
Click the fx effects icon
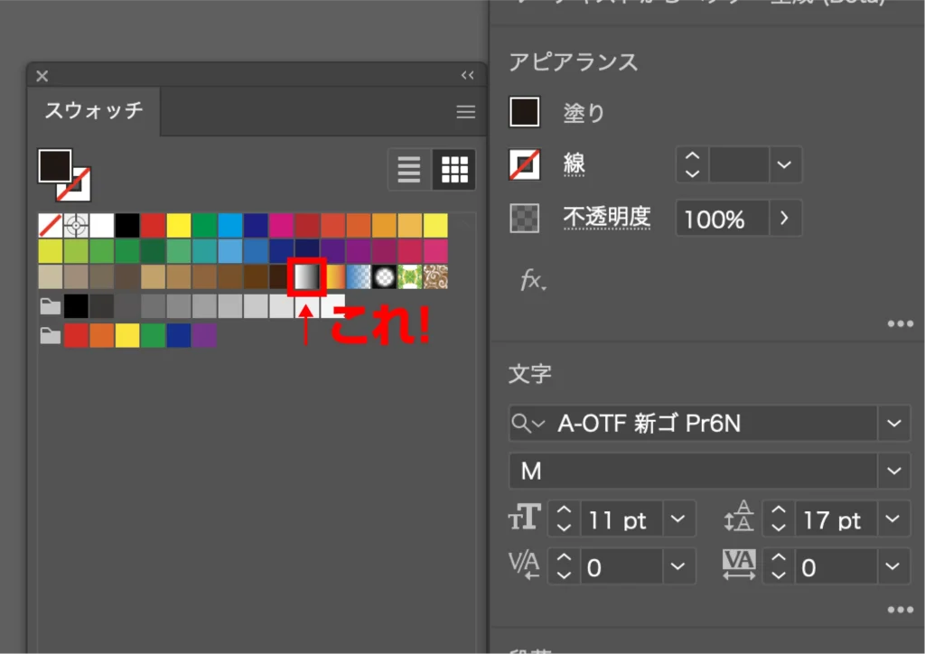531,280
